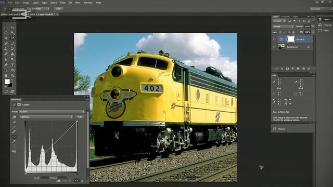Hide the Background layer
The width and height of the screenshot is (333, 187).
click(x=274, y=47)
